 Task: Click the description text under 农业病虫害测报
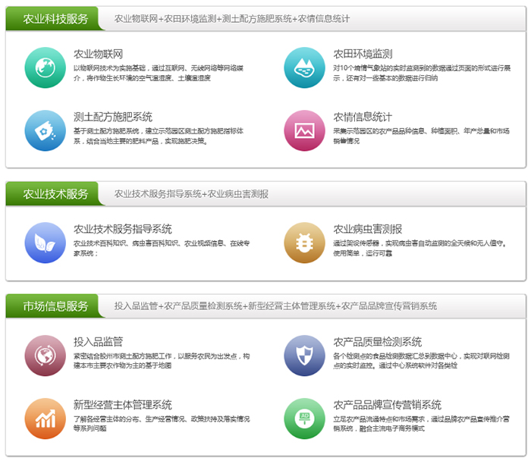click(x=419, y=248)
